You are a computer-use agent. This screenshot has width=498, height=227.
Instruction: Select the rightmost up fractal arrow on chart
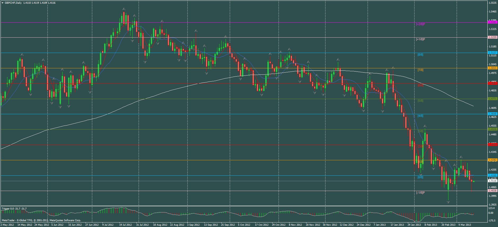pyautogui.click(x=461, y=157)
